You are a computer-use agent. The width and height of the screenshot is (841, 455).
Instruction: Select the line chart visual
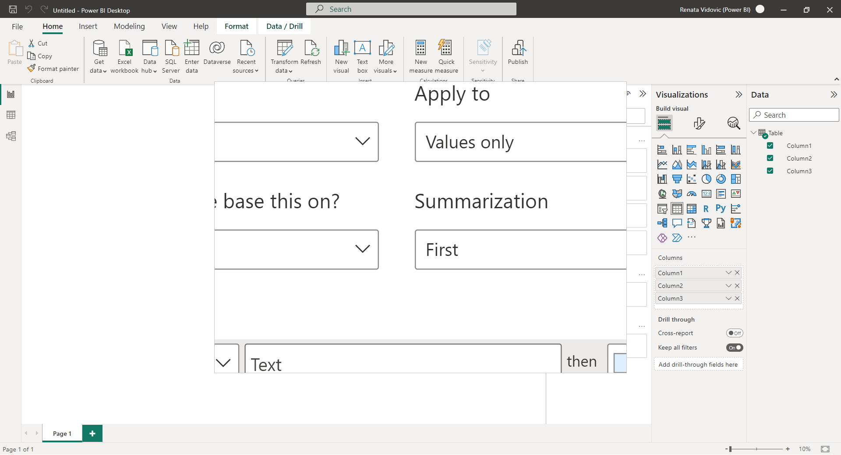662,164
